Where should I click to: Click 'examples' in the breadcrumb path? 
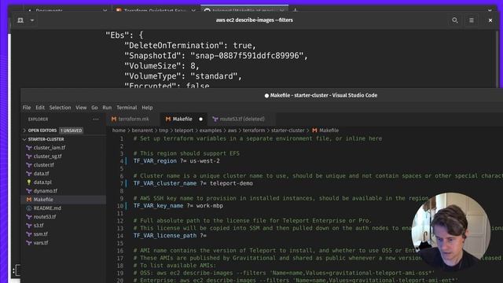pos(211,130)
